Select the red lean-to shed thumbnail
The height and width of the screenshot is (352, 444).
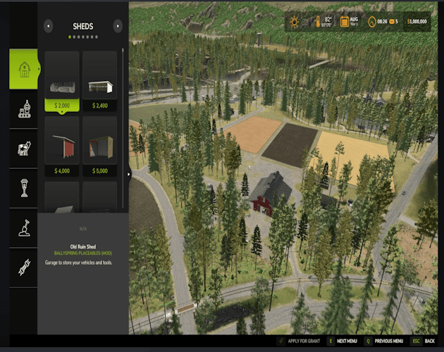coord(62,140)
